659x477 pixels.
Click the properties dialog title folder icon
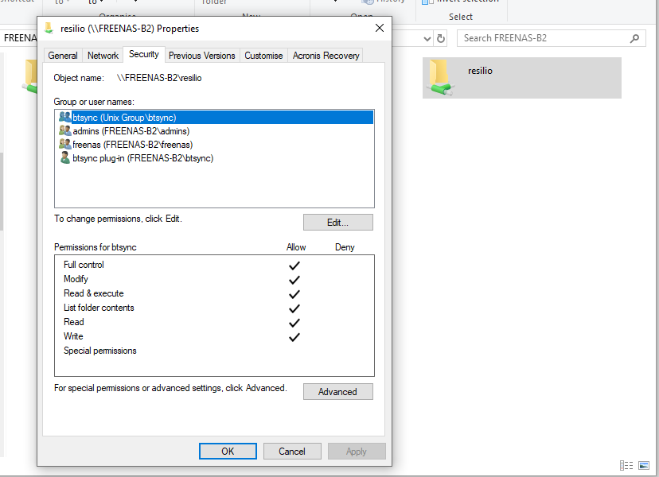pyautogui.click(x=49, y=28)
